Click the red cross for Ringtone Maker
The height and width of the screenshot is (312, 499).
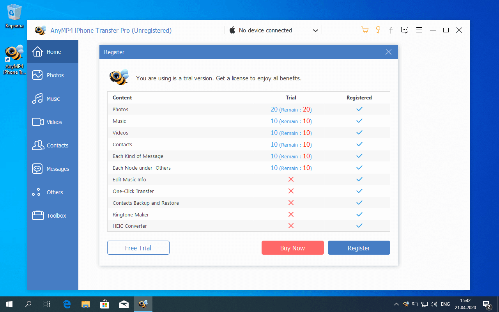tap(291, 214)
